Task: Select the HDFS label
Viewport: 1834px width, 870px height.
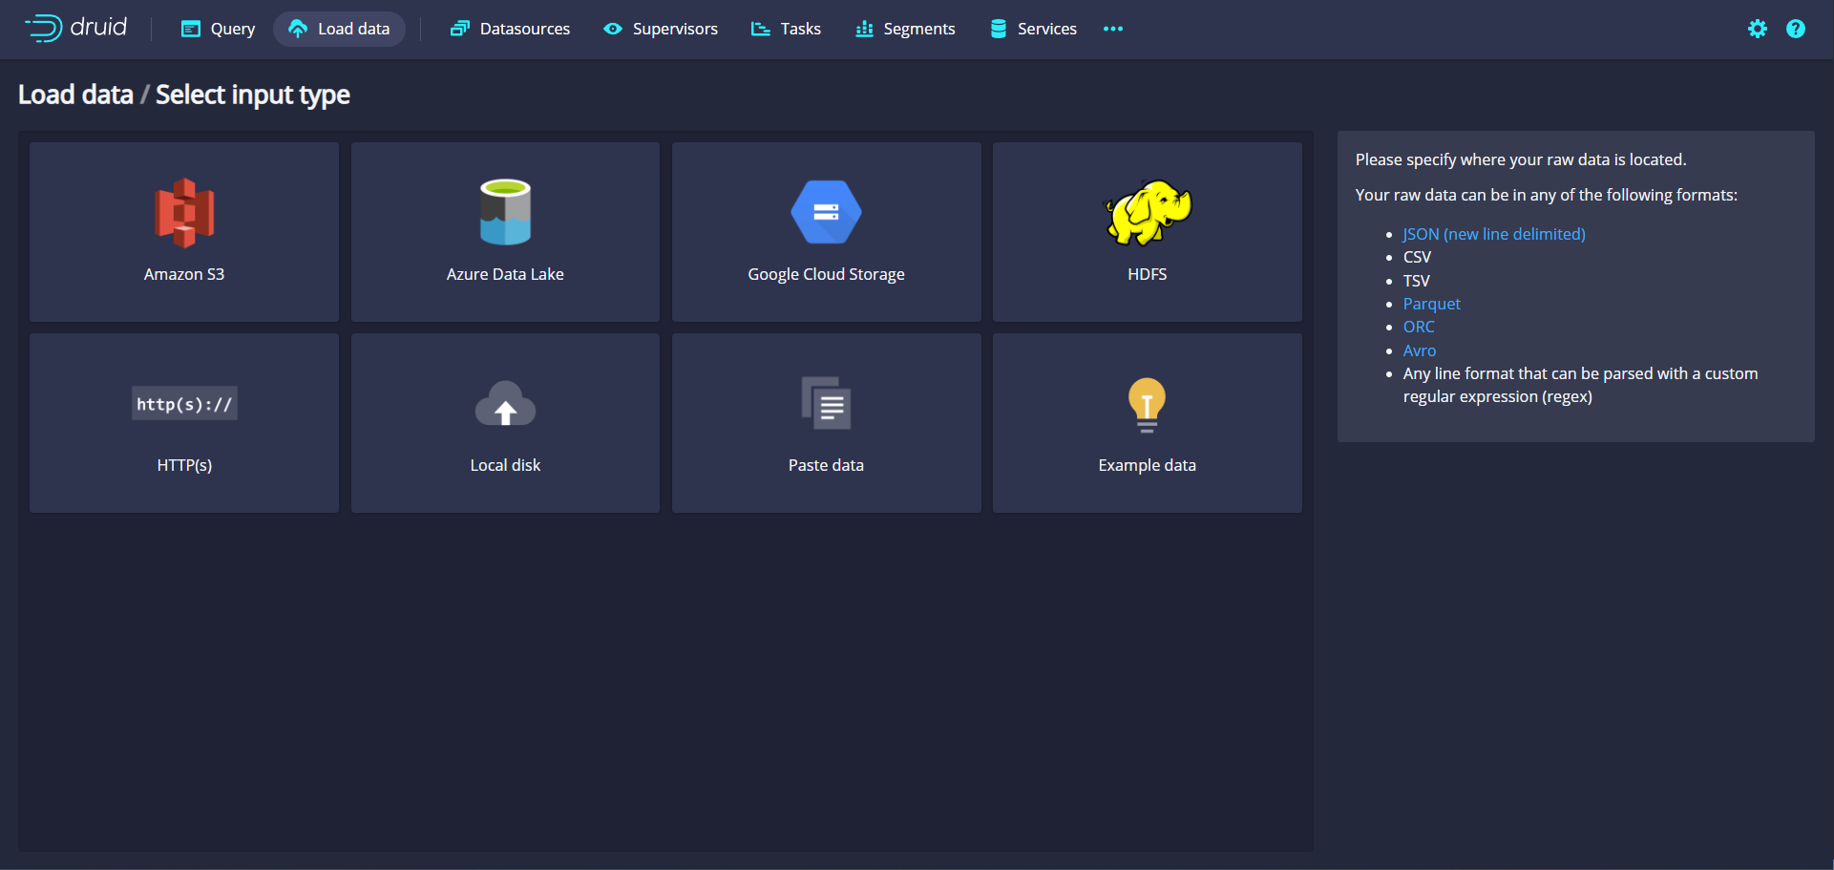Action: pos(1147,274)
